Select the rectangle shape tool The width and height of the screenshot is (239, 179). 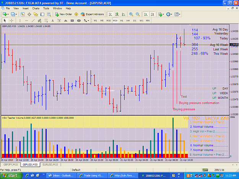click(72, 21)
